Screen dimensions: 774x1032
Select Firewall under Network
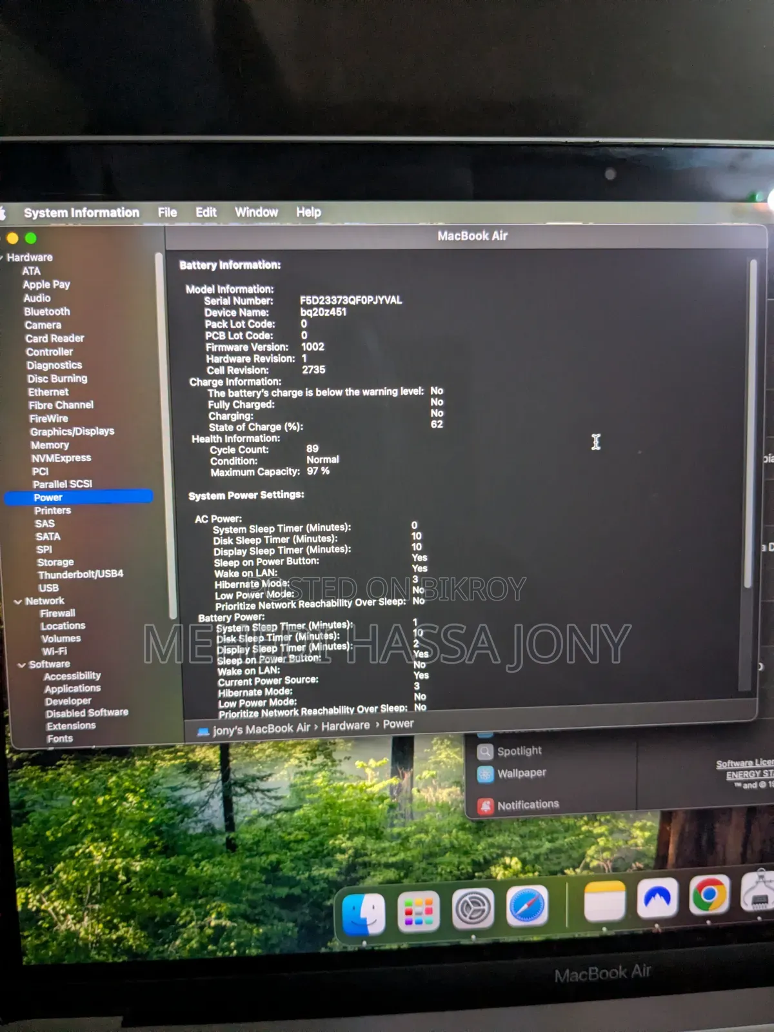click(x=57, y=613)
